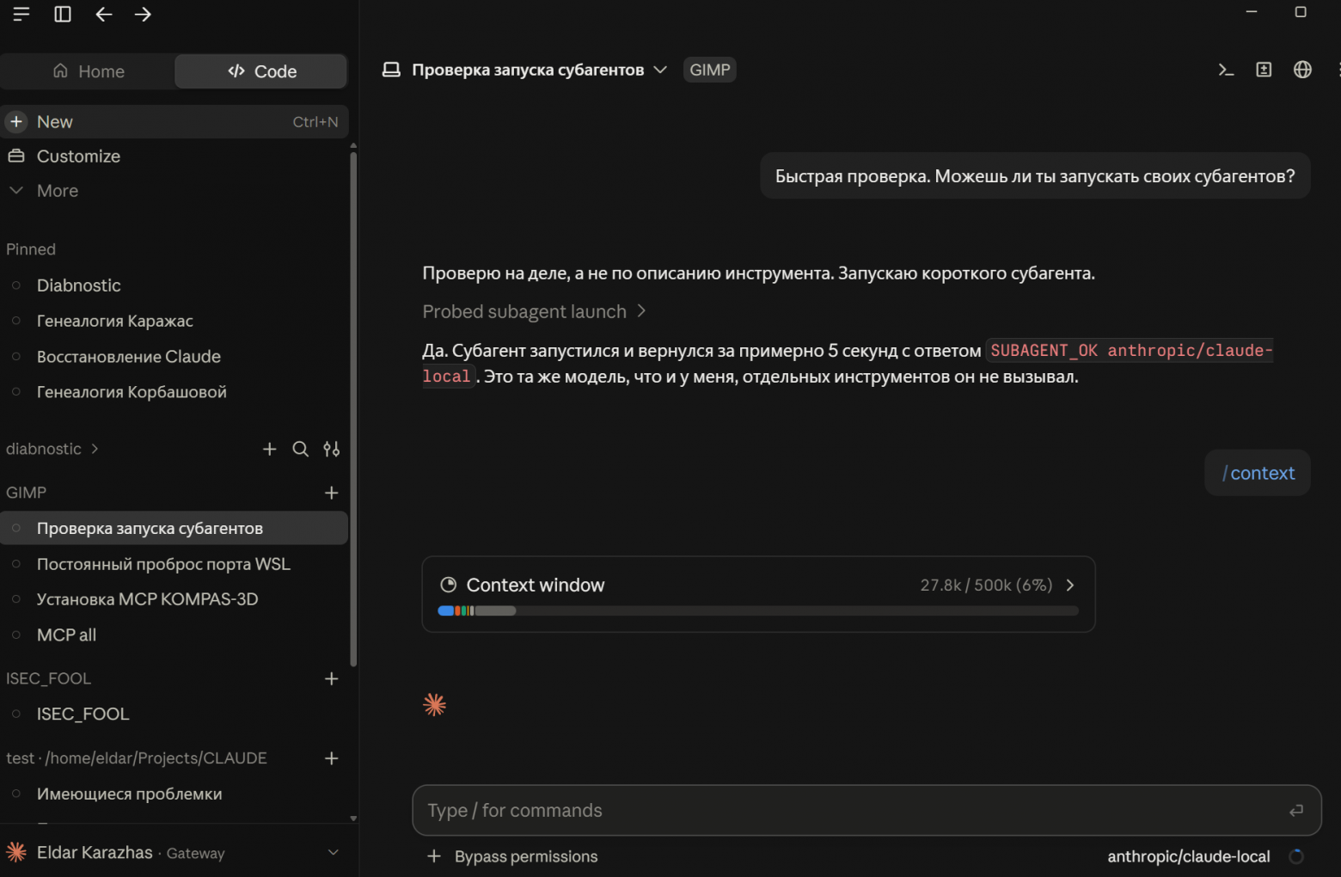Open session MCP all
Screen dimensions: 1341x877
pos(175,635)
